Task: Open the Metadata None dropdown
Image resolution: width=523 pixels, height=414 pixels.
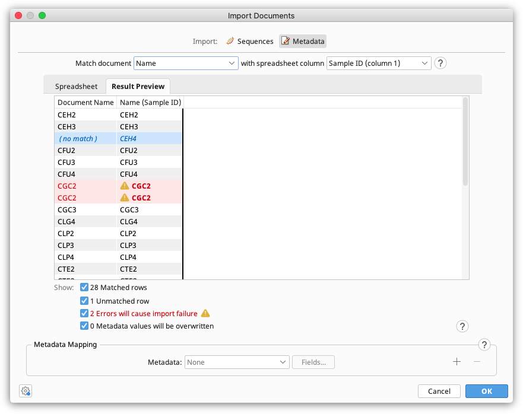Action: point(237,362)
